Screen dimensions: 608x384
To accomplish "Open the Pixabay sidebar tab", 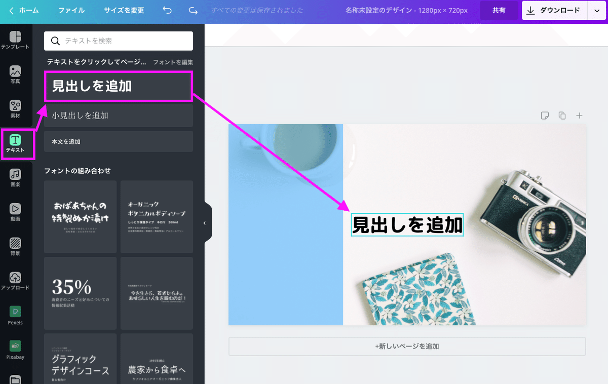I will 15,351.
